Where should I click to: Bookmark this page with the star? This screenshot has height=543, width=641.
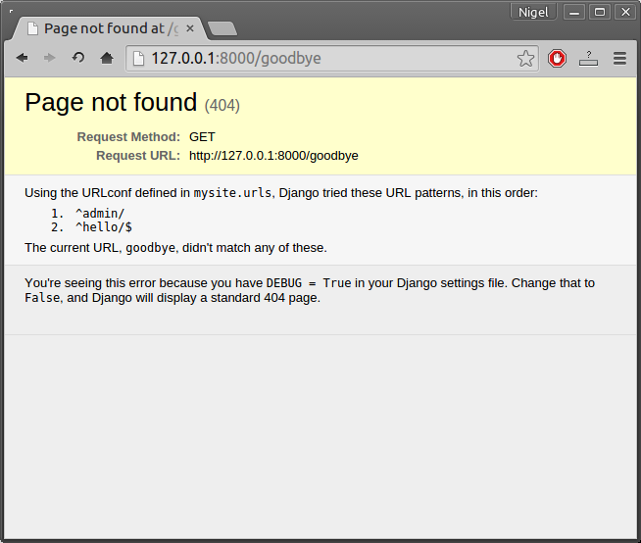(x=526, y=59)
